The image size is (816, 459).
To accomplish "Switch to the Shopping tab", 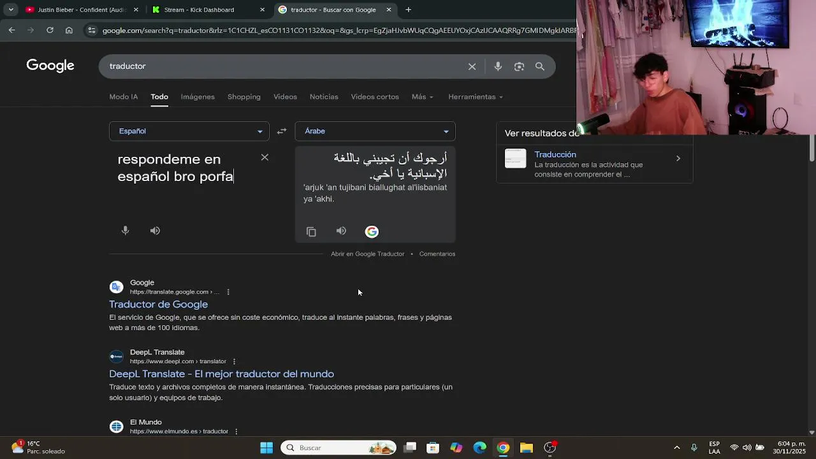I will coord(244,97).
